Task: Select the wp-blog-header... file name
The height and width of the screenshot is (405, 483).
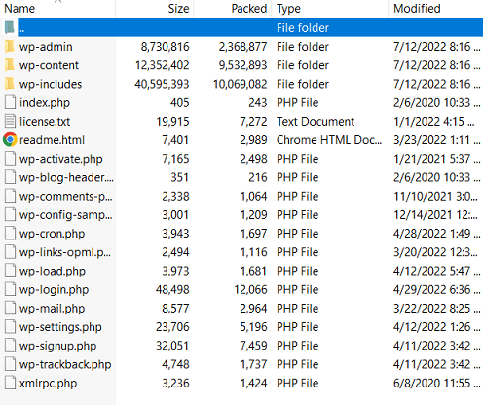Action: (66, 178)
